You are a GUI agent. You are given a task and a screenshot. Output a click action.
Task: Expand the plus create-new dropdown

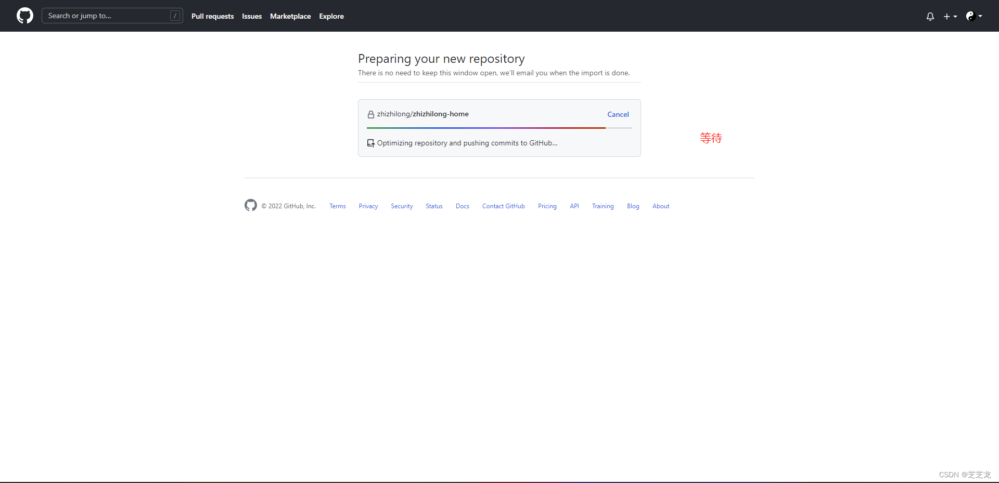[950, 16]
